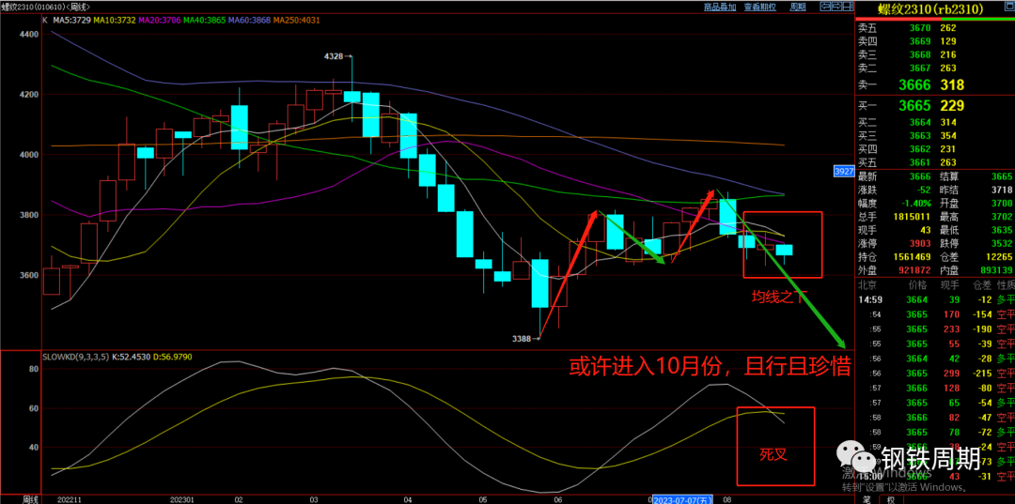Click the 结算 3665 settlement value
Viewport: 1015px width, 504px height.
click(1002, 176)
